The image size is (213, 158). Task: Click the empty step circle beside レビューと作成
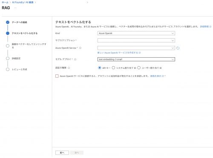point(8,69)
